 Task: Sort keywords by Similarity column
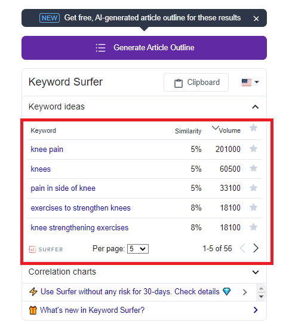coord(188,131)
